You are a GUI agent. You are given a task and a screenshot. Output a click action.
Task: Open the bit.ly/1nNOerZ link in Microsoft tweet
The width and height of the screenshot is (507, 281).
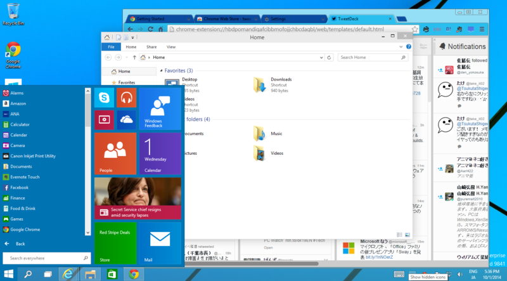(379, 257)
